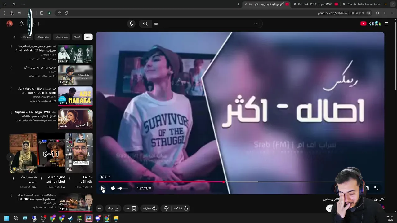This screenshot has height=223, width=397.
Task: Open the Anubis Music 2024 remix video thumbnail
Action: point(75,54)
